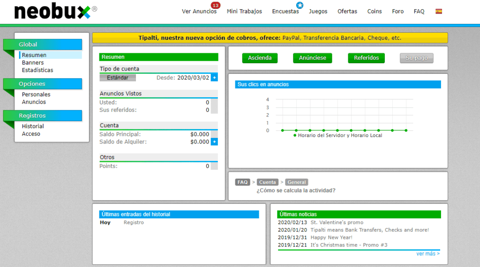Open Banners in the sidebar
Viewport: 480px width, 267px height.
(x=33, y=63)
